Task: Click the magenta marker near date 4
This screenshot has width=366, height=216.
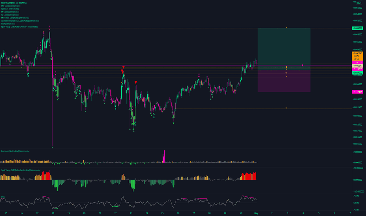Action: point(302,65)
